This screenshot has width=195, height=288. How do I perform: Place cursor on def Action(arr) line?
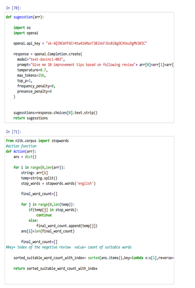[21, 152]
